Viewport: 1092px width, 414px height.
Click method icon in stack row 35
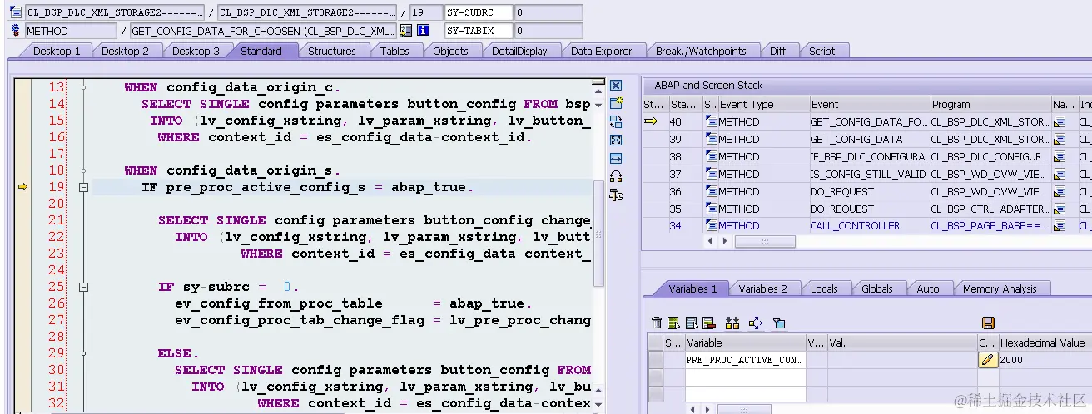[711, 209]
